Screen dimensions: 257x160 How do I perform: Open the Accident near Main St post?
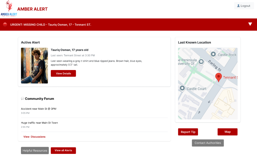coord(38,109)
